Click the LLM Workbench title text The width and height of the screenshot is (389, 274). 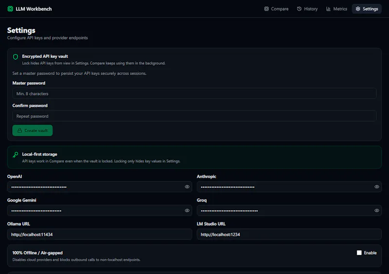[x=34, y=9]
